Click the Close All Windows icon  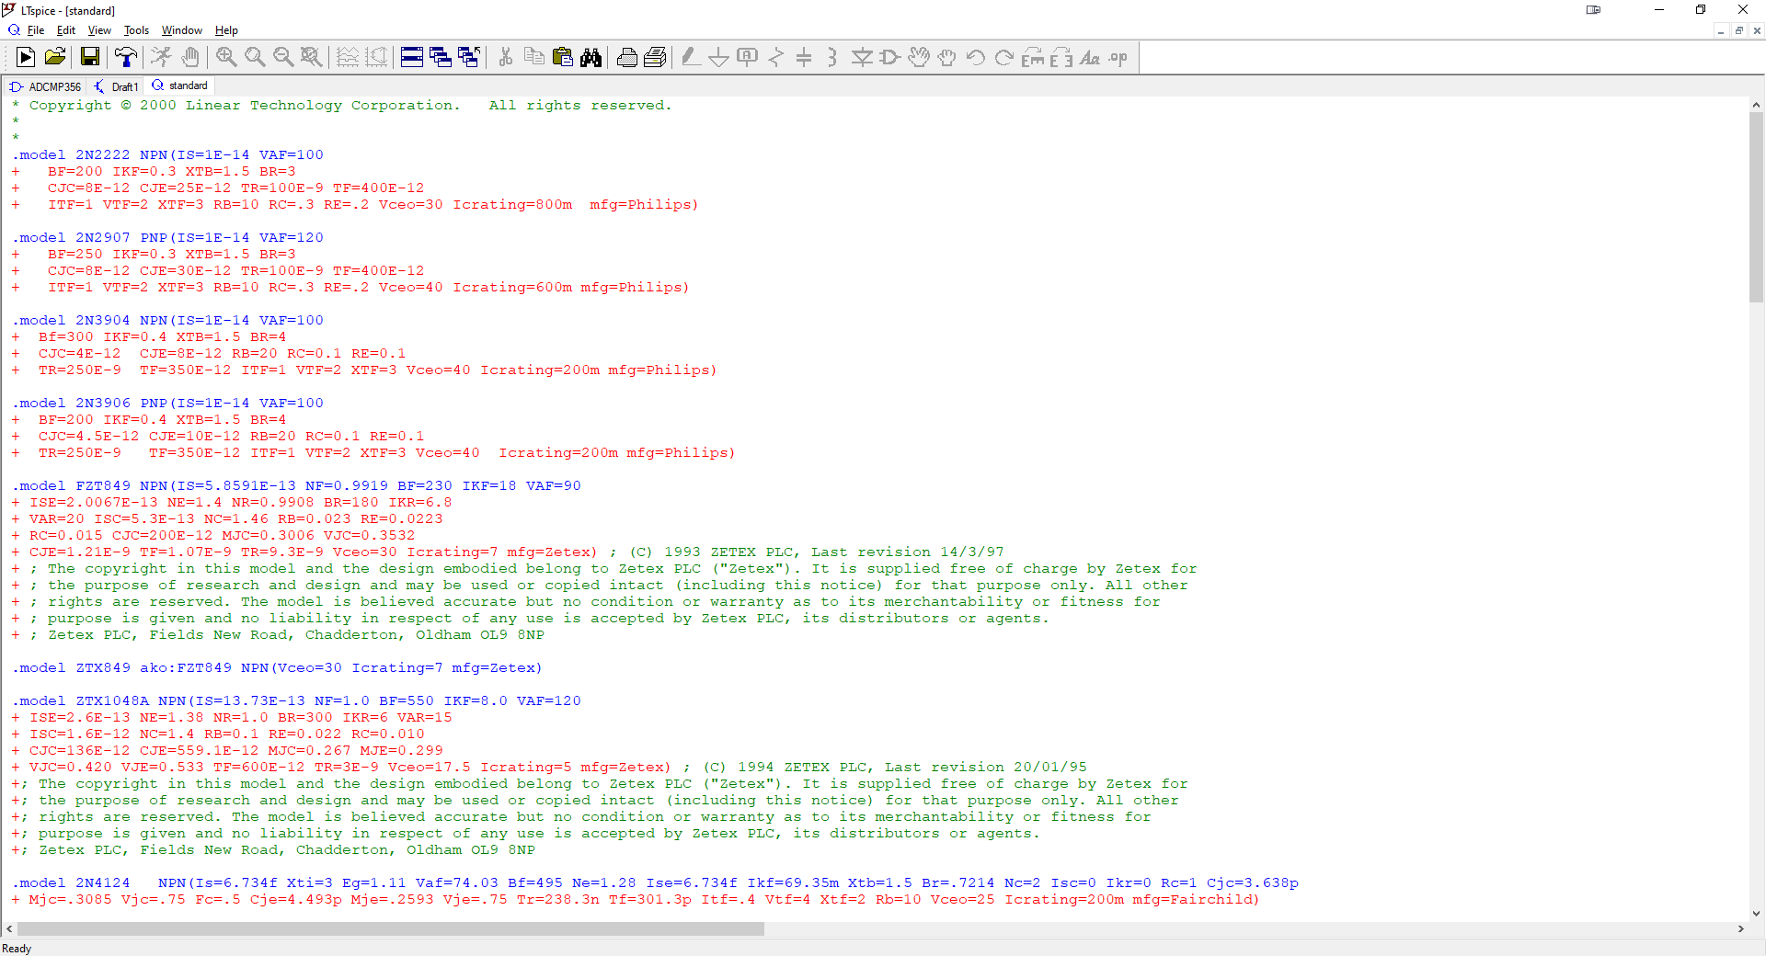[x=469, y=57]
